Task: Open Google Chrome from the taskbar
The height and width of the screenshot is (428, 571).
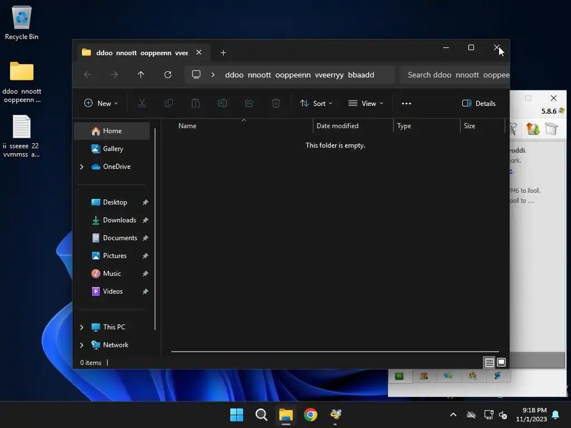Action: 311,415
